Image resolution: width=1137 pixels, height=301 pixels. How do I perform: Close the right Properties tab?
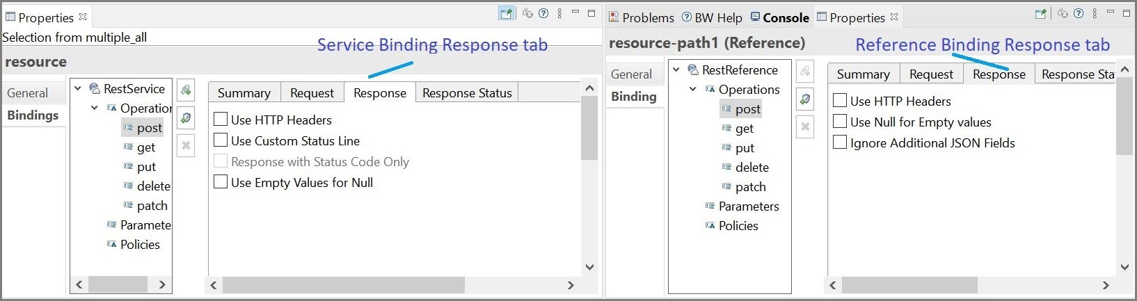894,17
